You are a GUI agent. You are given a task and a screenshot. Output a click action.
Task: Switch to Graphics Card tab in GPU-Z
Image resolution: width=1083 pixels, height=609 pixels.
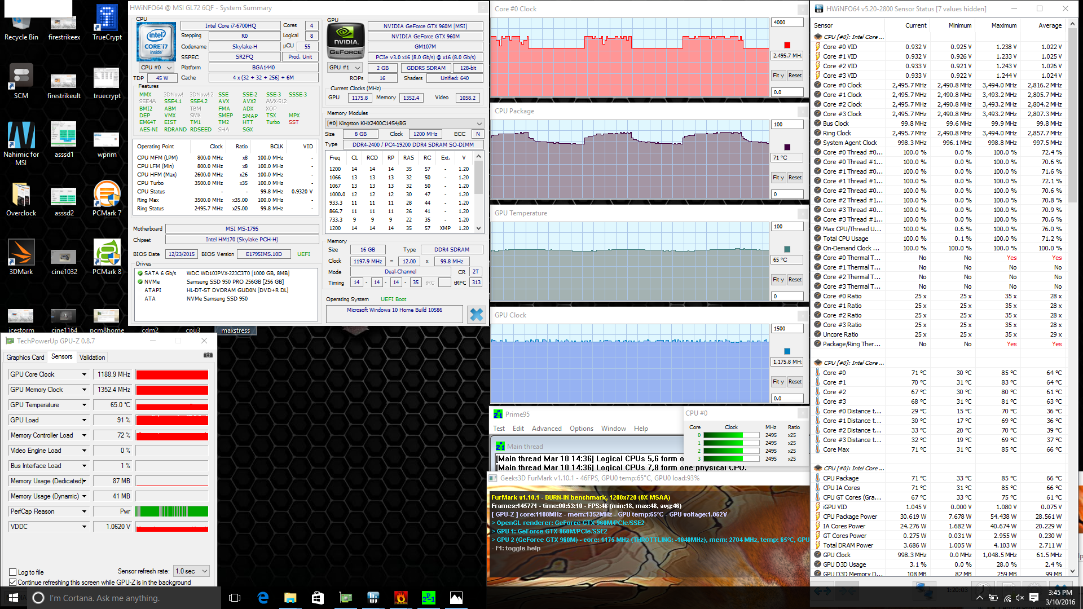pos(25,358)
